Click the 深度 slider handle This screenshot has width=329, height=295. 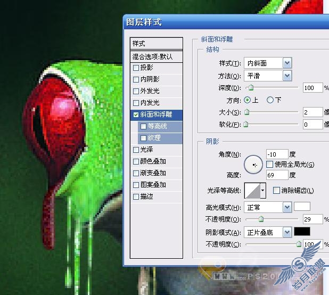pos(251,87)
